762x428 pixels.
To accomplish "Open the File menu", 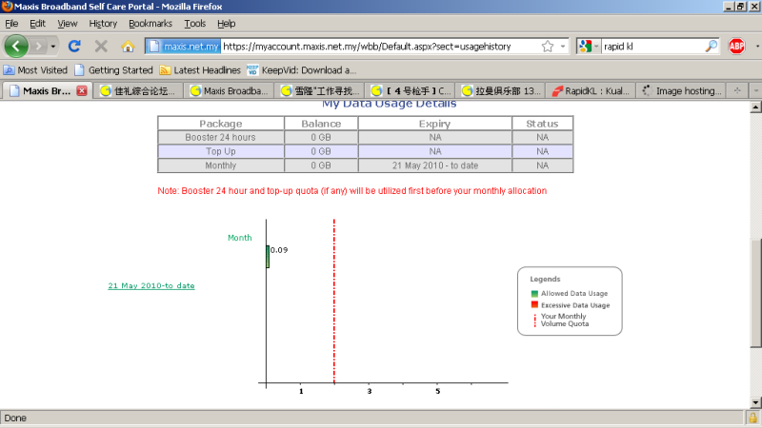I will (x=11, y=23).
